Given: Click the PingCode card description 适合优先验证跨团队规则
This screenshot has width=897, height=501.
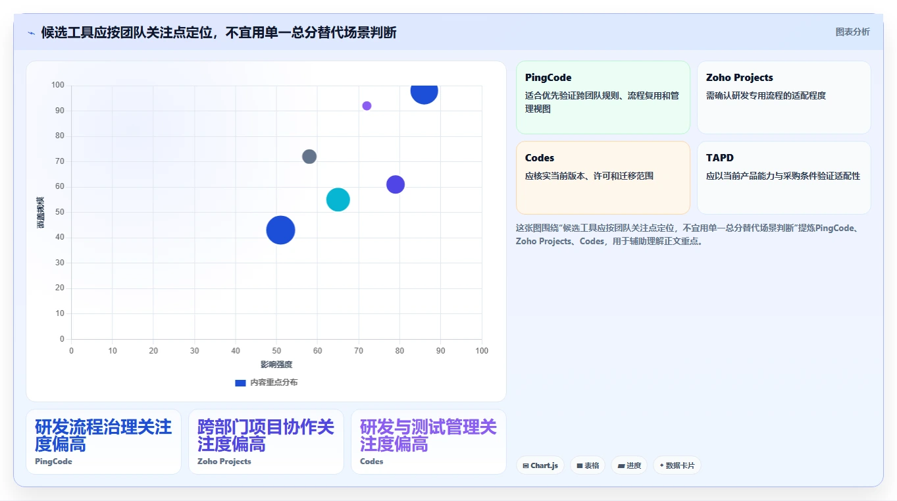Looking at the screenshot, I should click(602, 102).
